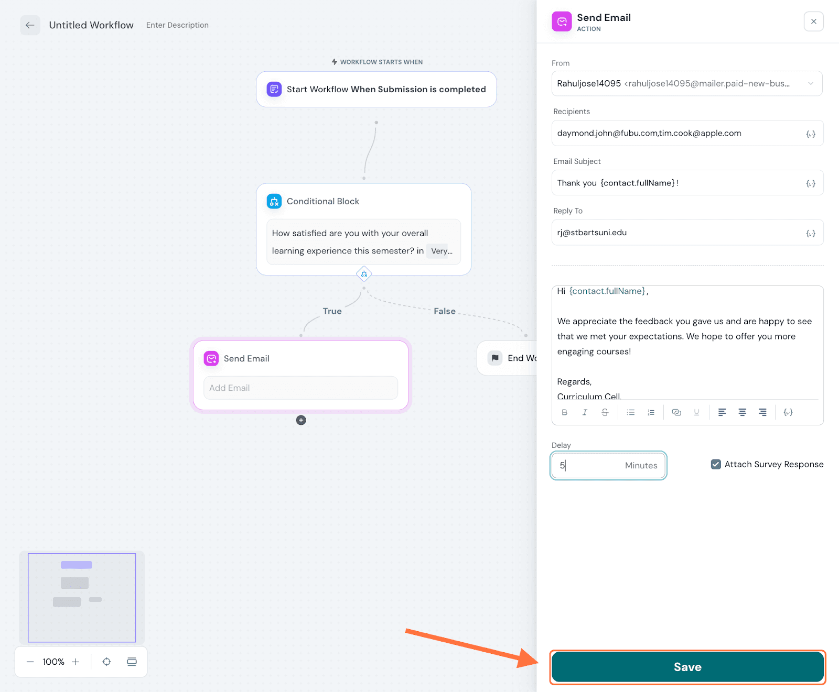This screenshot has width=839, height=692.
Task: Close the Send Email panel
Action: pos(813,21)
